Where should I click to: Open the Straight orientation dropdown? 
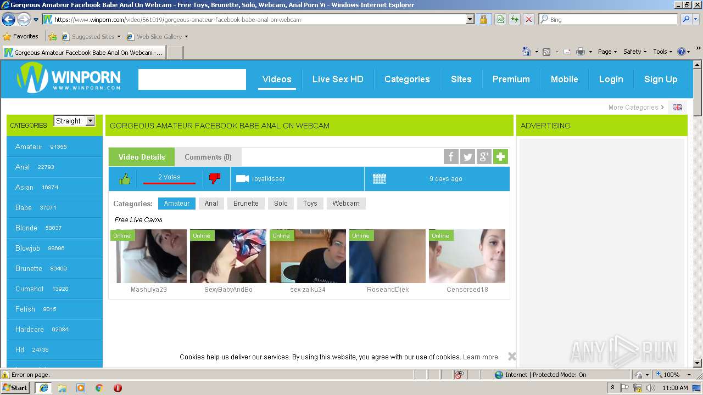tap(74, 121)
